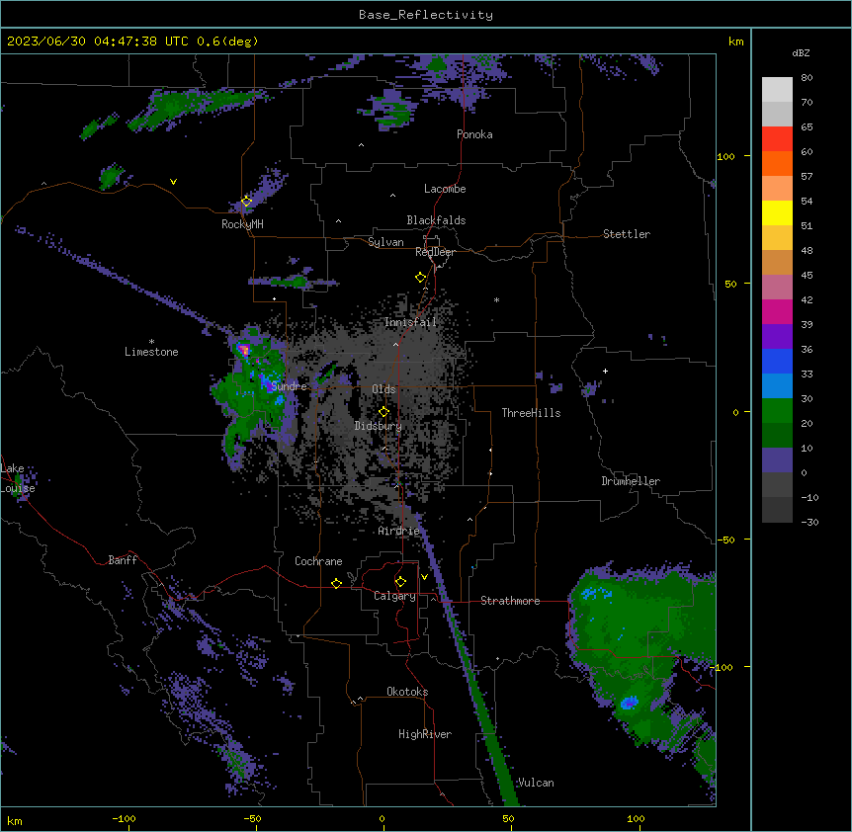Select the yellow legend swatch between 54 and 51

click(x=777, y=212)
